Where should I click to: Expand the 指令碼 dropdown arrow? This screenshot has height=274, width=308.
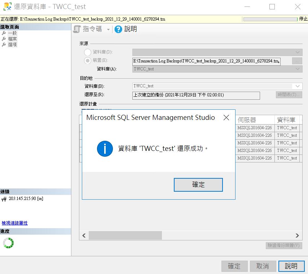pos(108,30)
